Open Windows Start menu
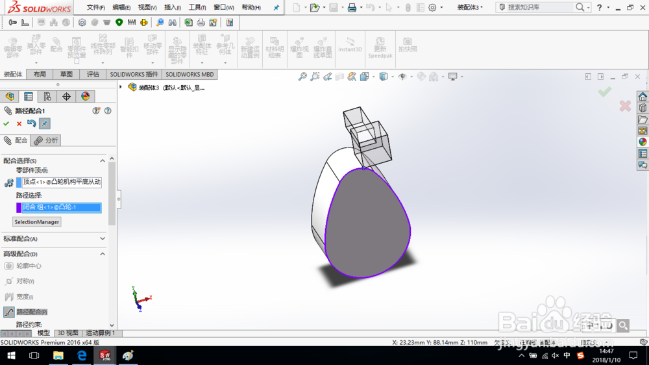This screenshot has width=649, height=365. 11,355
